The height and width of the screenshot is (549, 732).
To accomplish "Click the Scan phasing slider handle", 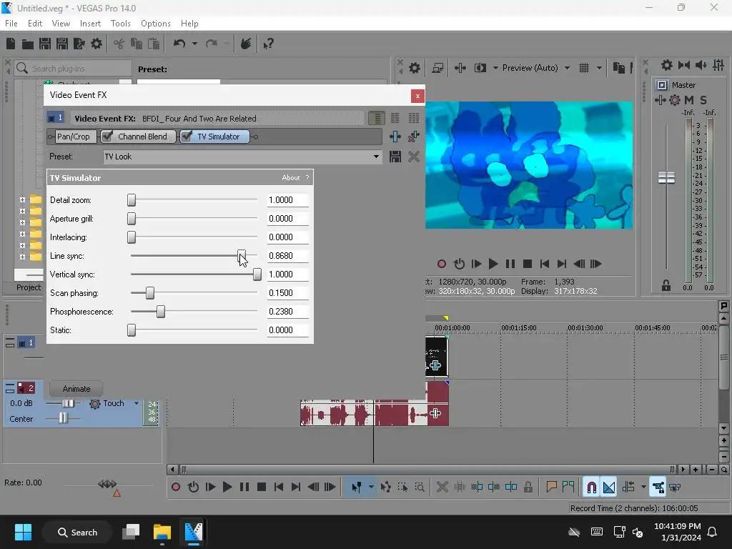I will pyautogui.click(x=150, y=292).
